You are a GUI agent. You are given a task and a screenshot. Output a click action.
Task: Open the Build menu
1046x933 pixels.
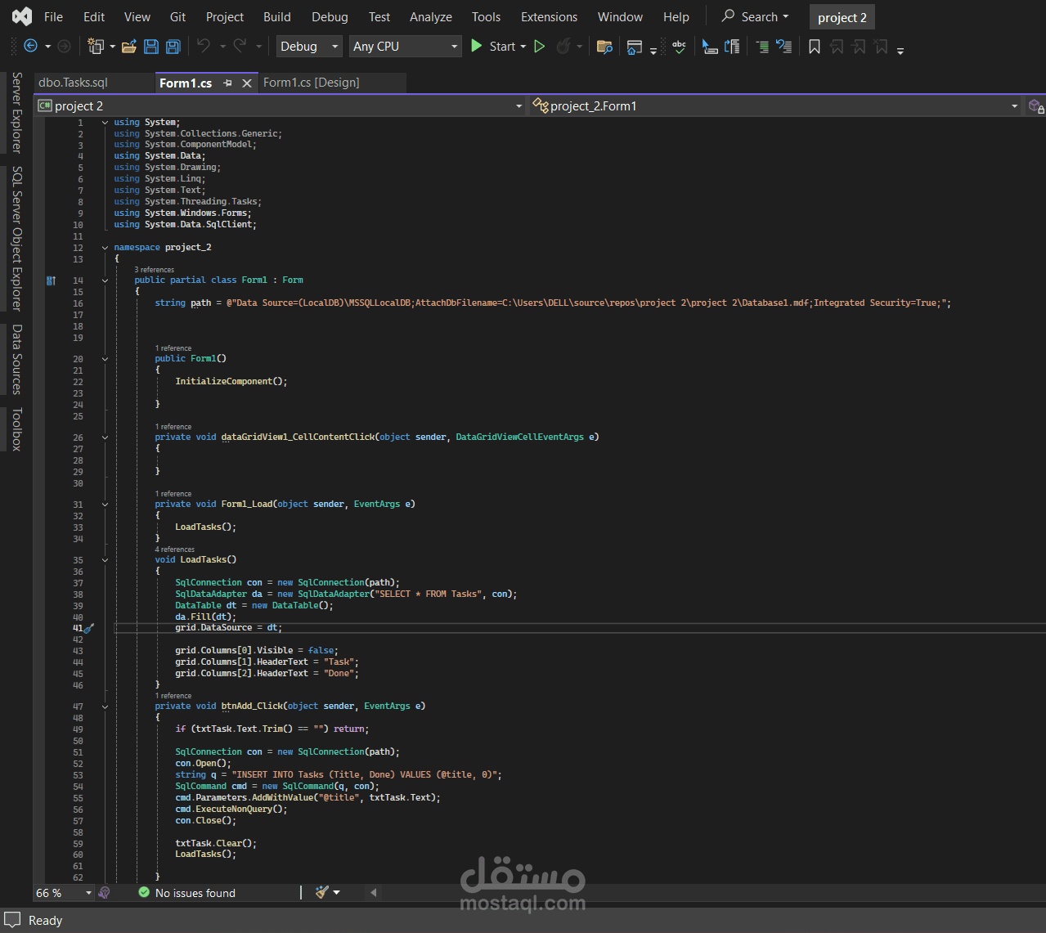pyautogui.click(x=277, y=16)
